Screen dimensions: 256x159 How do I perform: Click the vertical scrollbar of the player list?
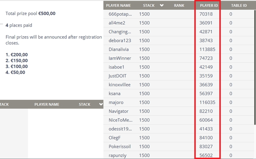[x=255, y=67]
